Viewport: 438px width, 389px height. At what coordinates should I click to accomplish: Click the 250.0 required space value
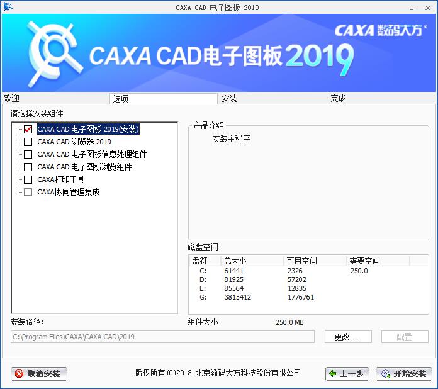[359, 271]
